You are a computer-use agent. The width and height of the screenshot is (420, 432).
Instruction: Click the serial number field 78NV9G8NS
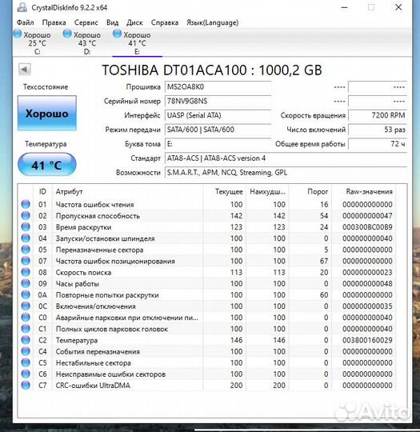(x=218, y=101)
